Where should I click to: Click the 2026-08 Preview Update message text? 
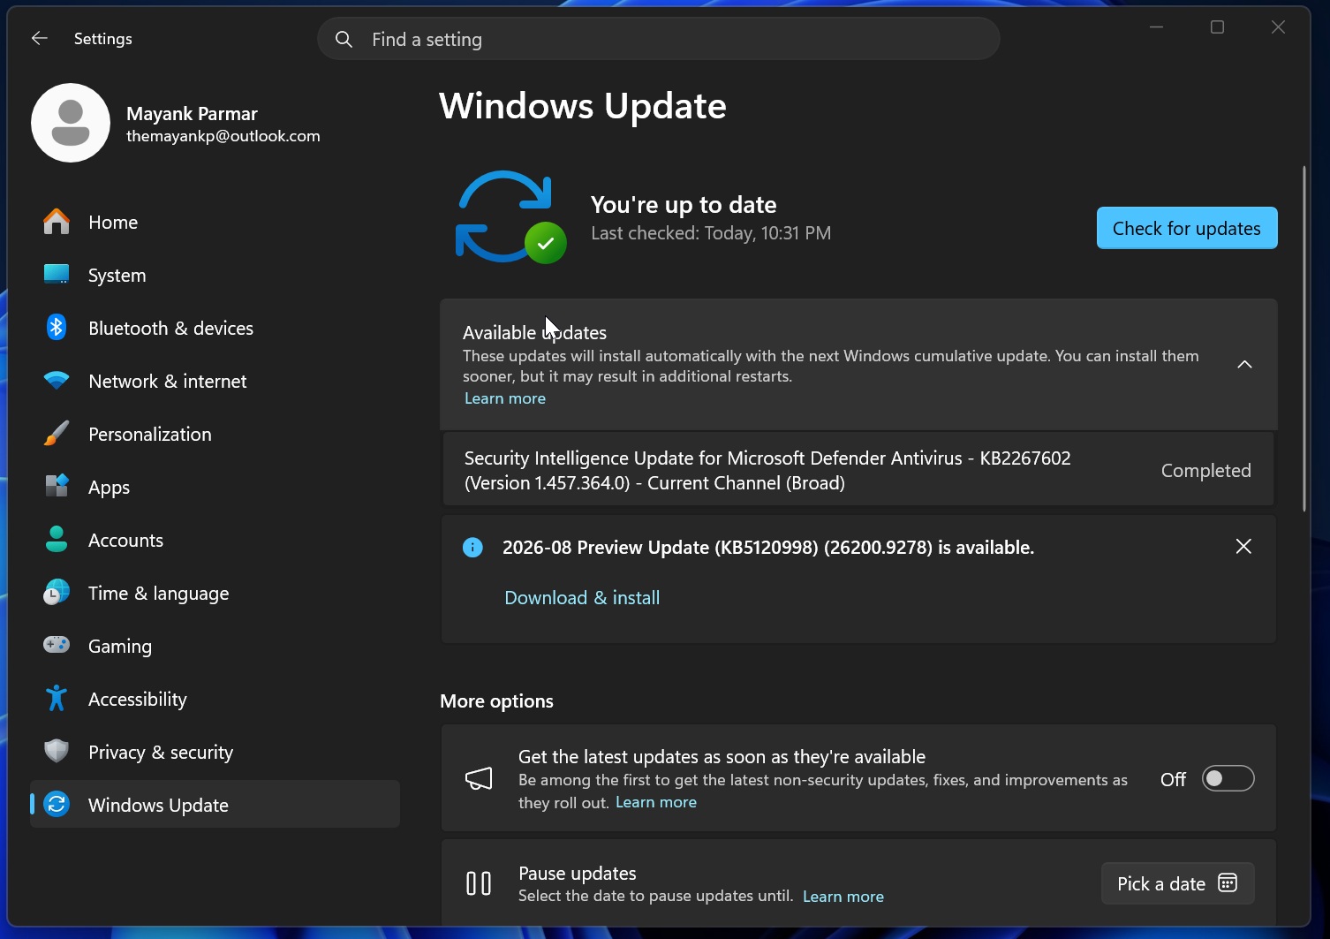pos(768,548)
